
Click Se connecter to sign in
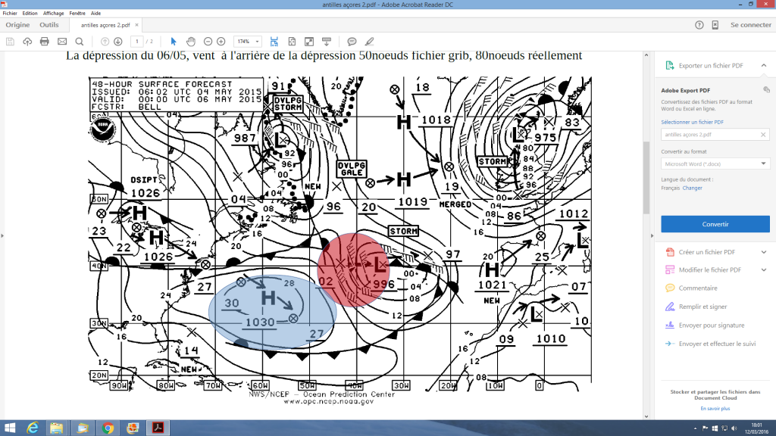[x=751, y=25]
